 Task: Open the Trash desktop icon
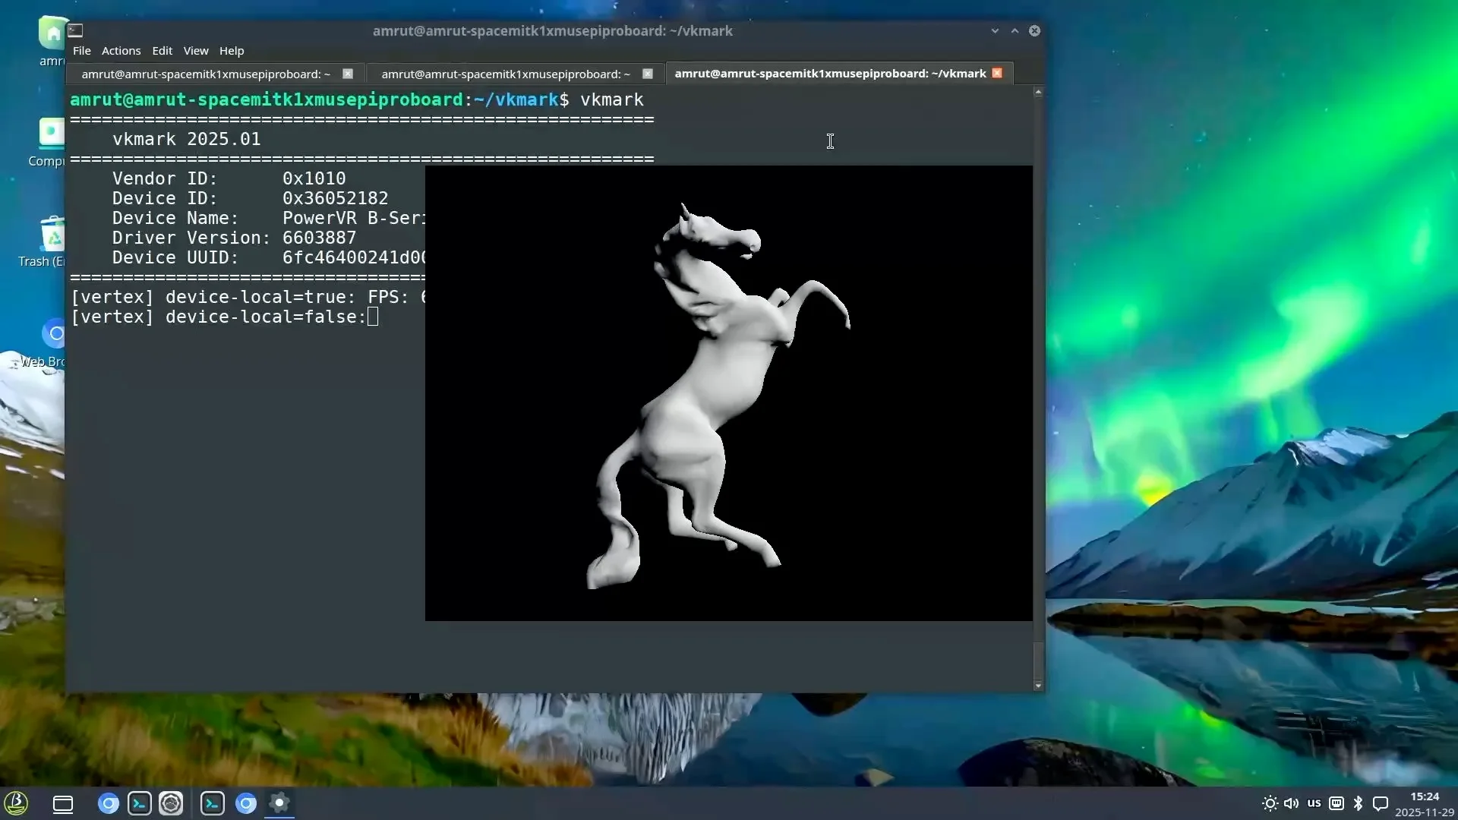(52, 237)
